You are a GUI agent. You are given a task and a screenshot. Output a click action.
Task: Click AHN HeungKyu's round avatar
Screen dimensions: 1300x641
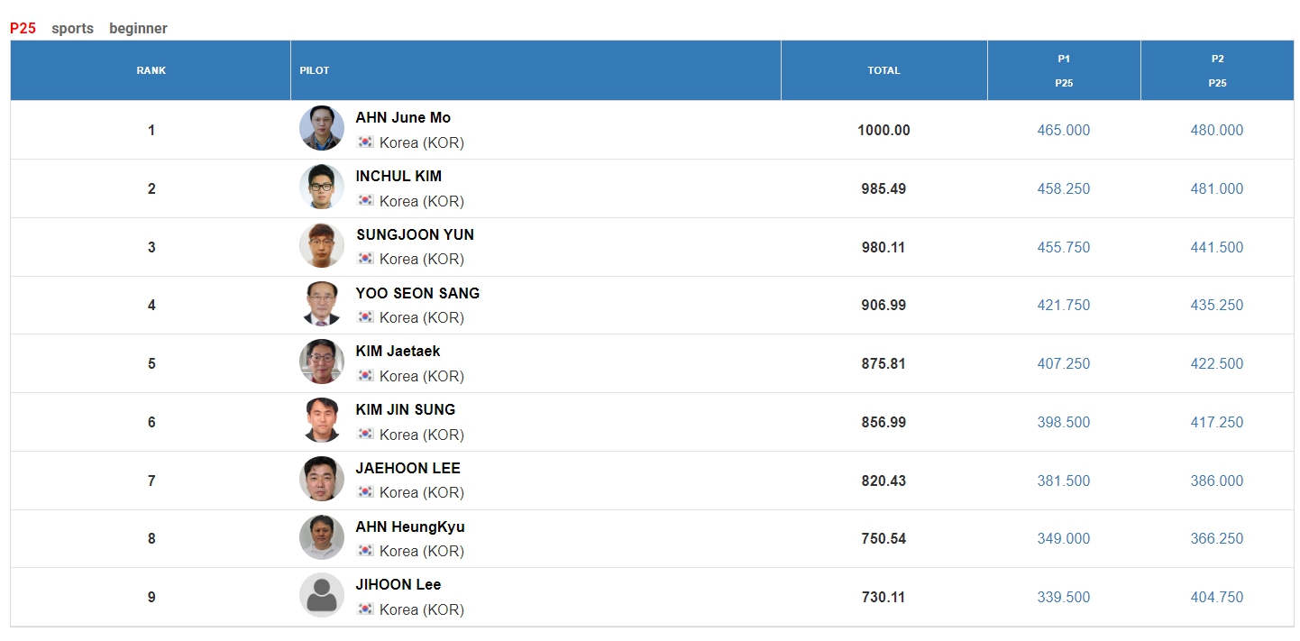point(322,537)
